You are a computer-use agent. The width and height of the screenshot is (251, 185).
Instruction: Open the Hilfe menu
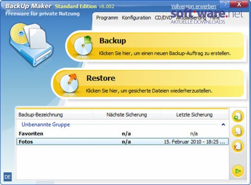[x=215, y=18]
